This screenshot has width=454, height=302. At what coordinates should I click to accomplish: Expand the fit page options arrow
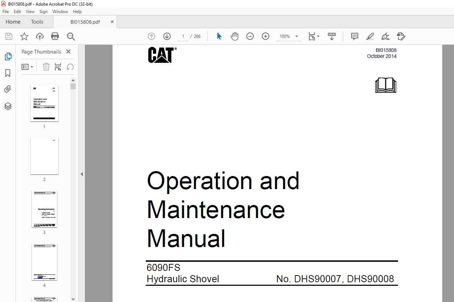pos(318,36)
